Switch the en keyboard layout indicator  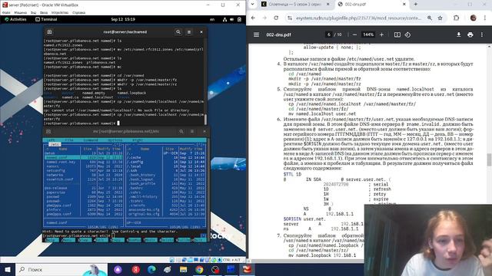tap(212, 19)
